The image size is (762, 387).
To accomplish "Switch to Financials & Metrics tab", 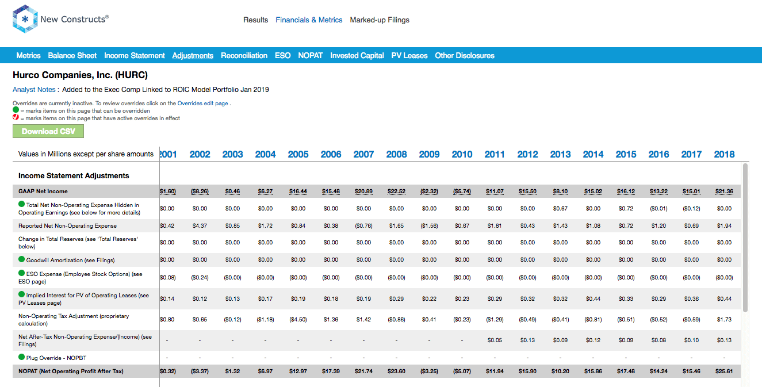I will 309,20.
